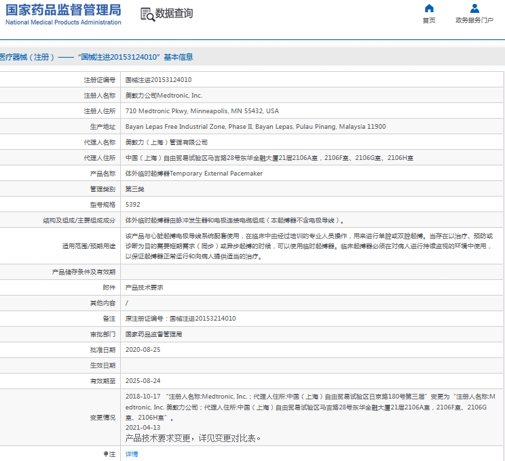Open the government services portal user icon
The height and width of the screenshot is (461, 505).
474,8
